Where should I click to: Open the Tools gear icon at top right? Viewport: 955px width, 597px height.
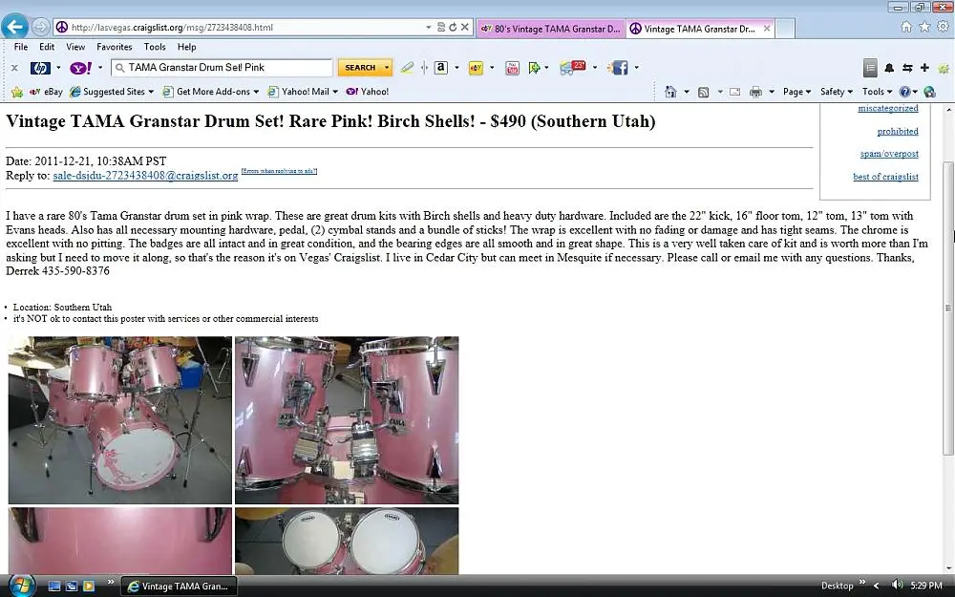[x=943, y=26]
